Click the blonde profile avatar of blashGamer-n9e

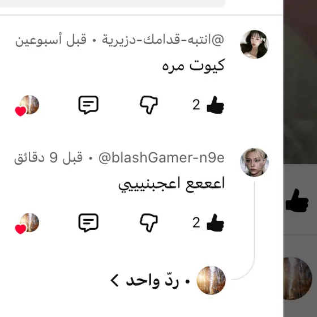(254, 162)
